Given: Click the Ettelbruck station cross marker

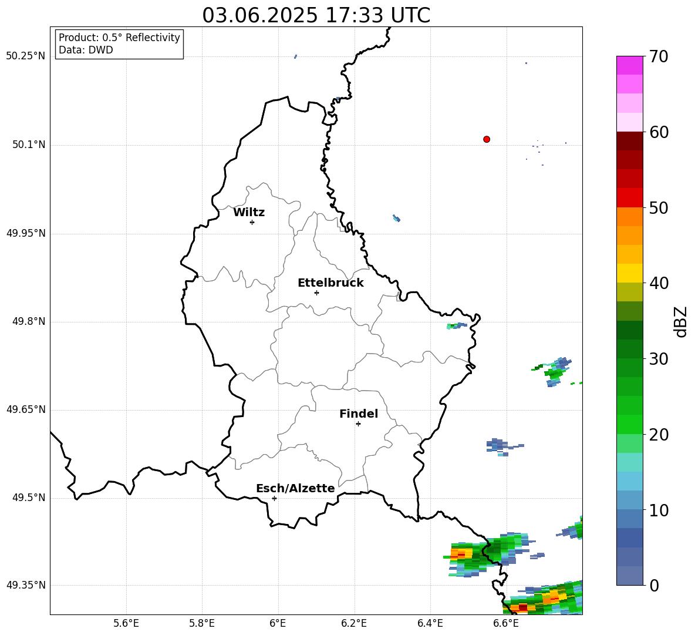Looking at the screenshot, I should [316, 293].
